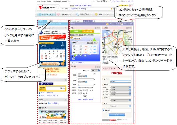Select the 画像 search category link

pyautogui.click(x=76, y=6)
